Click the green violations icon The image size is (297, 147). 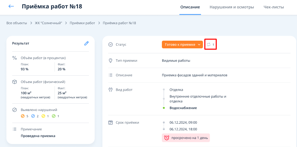[x=53, y=116]
